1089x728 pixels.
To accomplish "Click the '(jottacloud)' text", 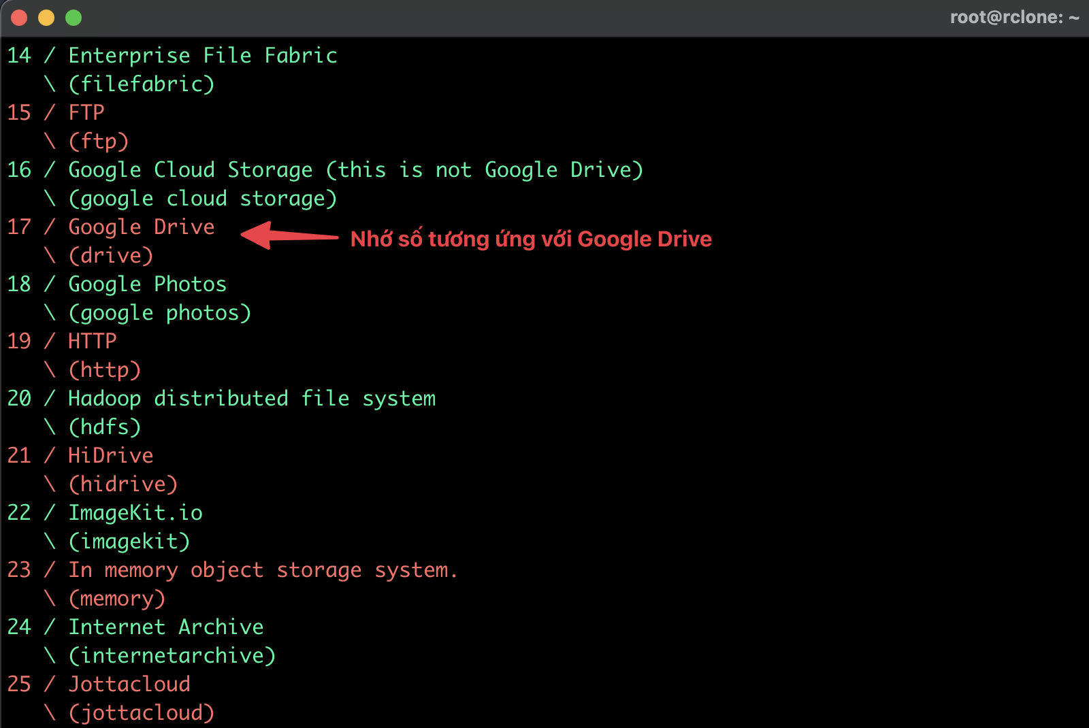I will [x=142, y=713].
